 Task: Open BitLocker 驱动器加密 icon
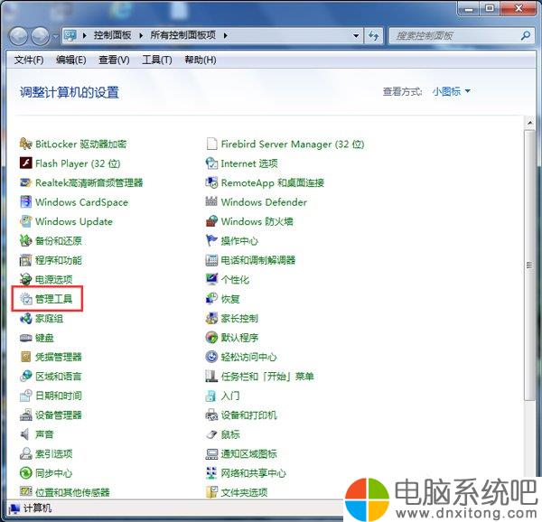pos(26,144)
